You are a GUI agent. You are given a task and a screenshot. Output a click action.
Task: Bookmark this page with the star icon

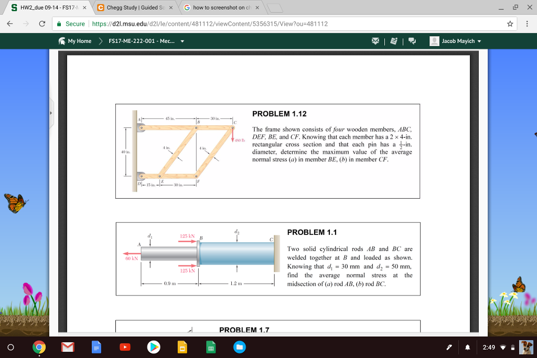[x=510, y=24]
